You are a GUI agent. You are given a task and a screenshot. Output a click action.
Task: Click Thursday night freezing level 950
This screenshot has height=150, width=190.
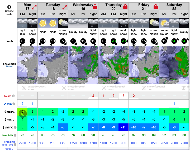123,143
